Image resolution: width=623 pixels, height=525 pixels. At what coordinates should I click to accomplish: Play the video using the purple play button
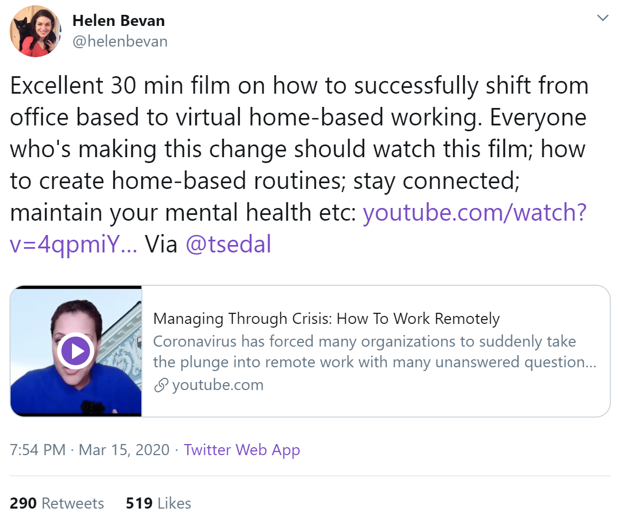click(x=76, y=351)
